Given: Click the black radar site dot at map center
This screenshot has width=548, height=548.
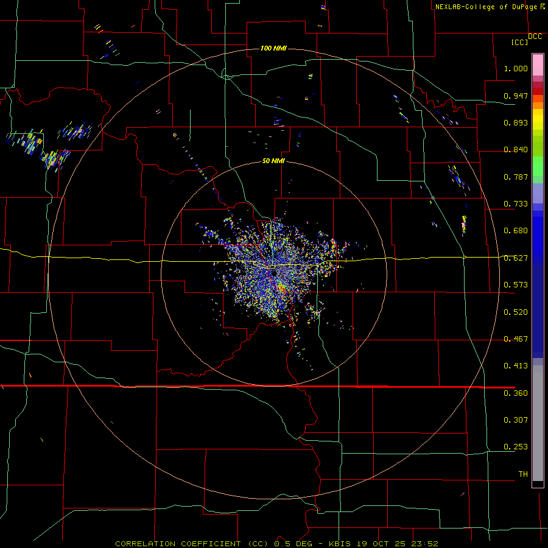Looking at the screenshot, I should 275,273.
